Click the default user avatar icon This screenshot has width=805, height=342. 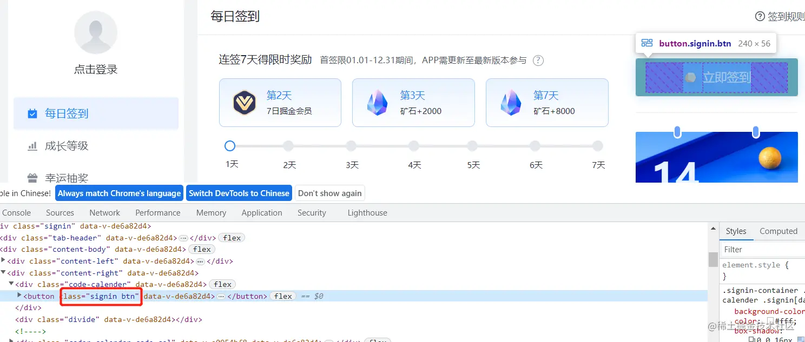pyautogui.click(x=96, y=32)
